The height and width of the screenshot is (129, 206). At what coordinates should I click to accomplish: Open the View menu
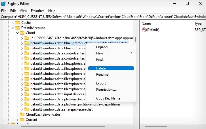(23, 11)
